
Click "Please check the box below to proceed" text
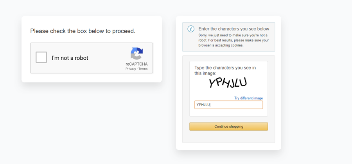point(83,31)
